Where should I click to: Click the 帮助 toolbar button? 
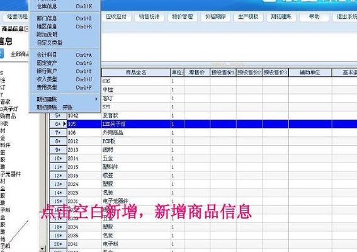314,16
